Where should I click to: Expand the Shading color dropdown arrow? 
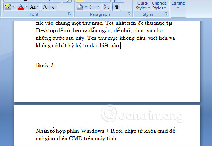(86, 7)
